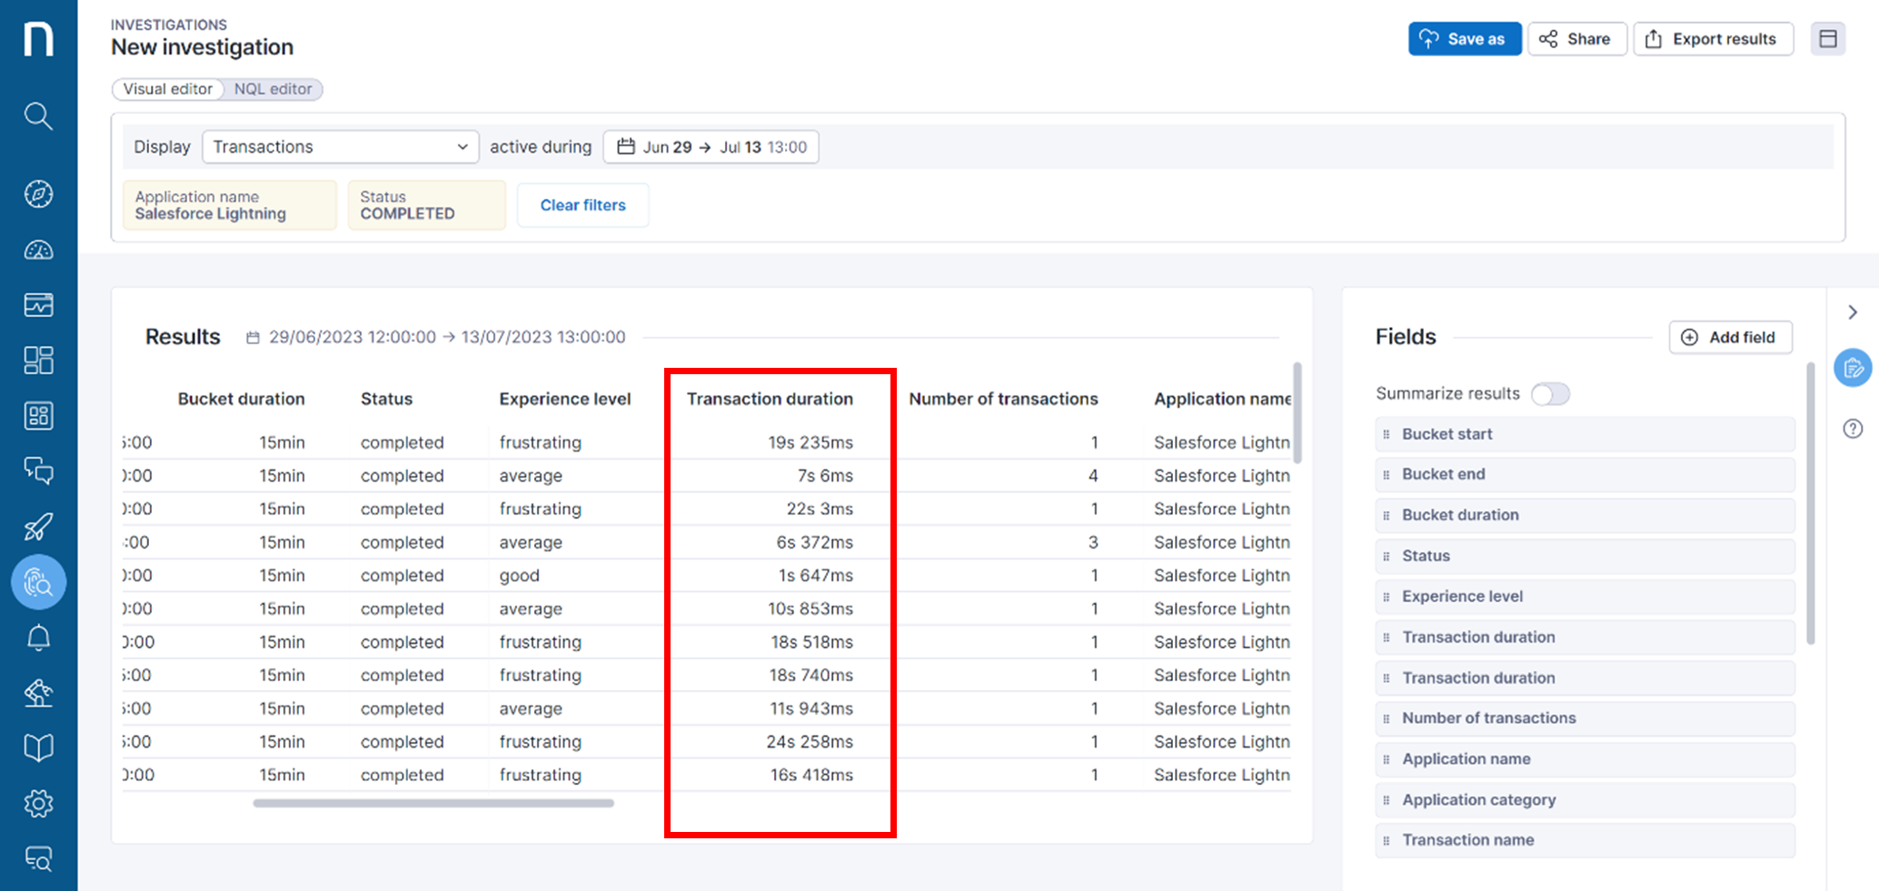This screenshot has width=1879, height=891.
Task: Select the library book icon in sidebar
Action: click(38, 747)
